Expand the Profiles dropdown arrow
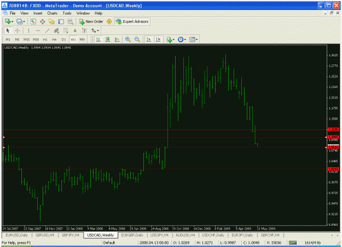The image size is (342, 247). tap(24, 21)
